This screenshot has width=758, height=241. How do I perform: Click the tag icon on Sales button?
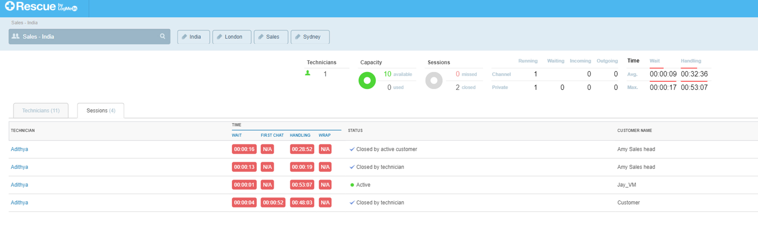[261, 37]
